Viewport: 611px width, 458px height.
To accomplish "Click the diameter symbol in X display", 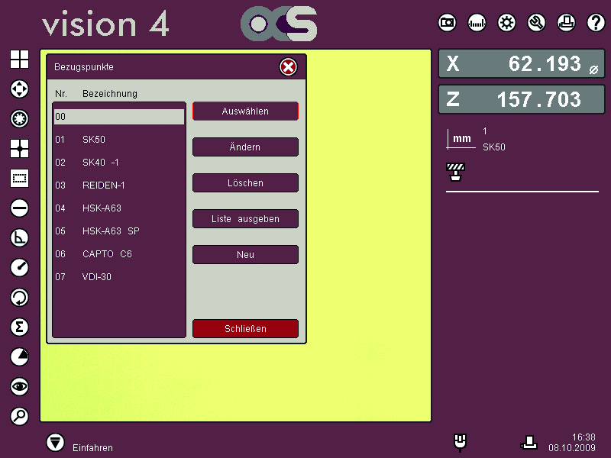I will click(593, 69).
